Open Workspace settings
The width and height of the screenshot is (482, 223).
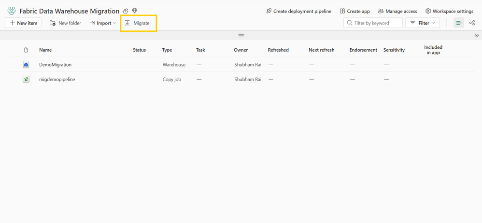450,11
